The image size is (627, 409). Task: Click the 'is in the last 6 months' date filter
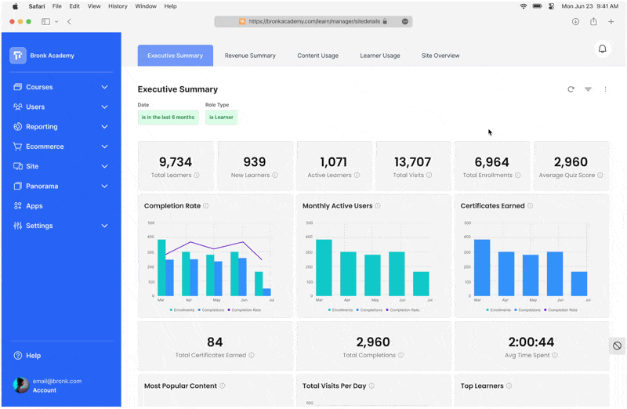point(168,118)
